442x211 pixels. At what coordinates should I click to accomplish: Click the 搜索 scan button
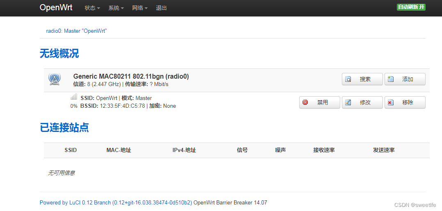point(362,79)
